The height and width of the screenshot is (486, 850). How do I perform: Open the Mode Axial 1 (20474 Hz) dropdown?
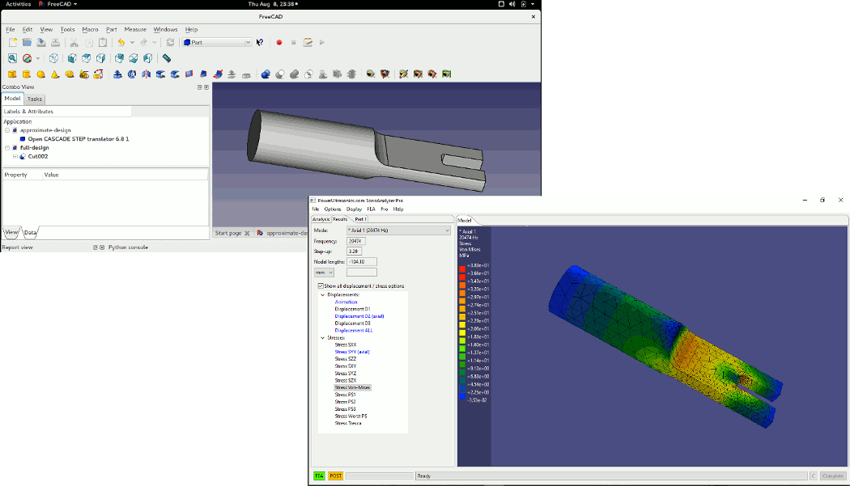[x=398, y=230]
